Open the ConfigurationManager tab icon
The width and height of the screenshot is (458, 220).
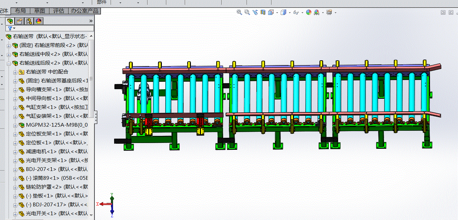[29, 21]
